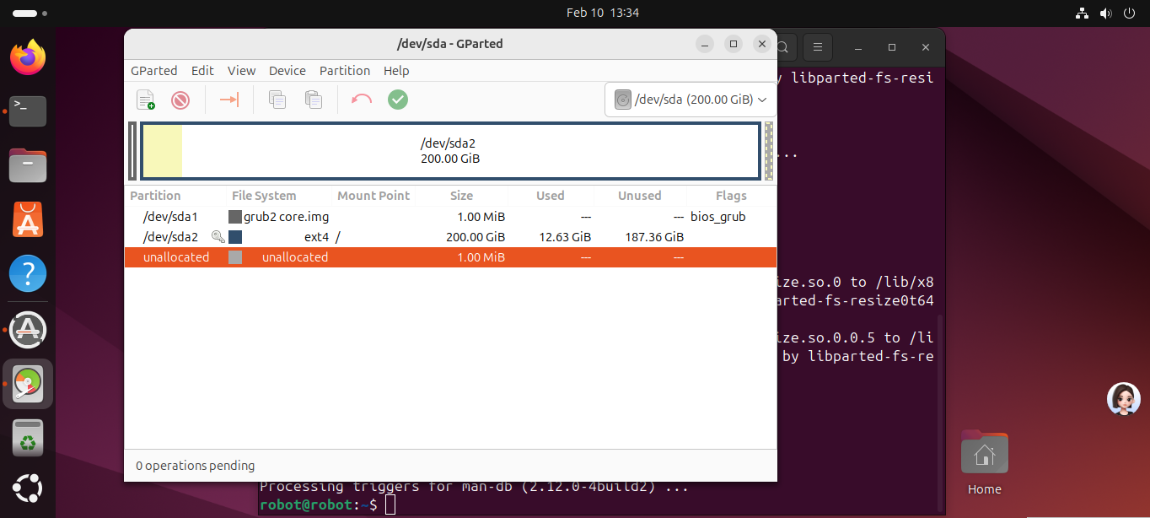This screenshot has height=518, width=1150.
Task: Click the key icon beside /dev/sda2
Action: tap(218, 237)
